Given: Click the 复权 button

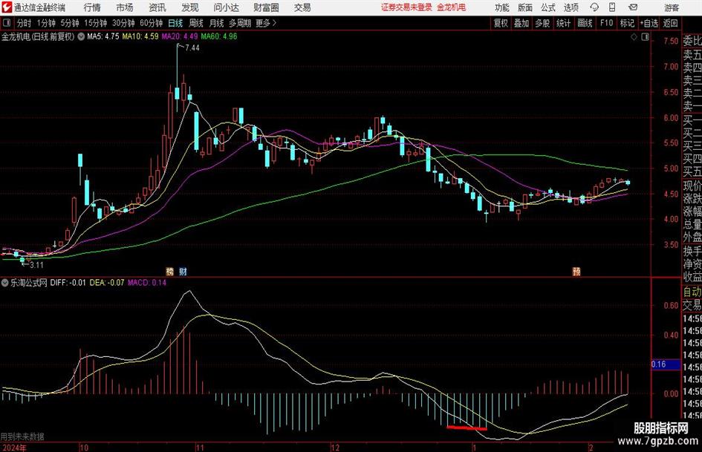Looking at the screenshot, I should [501, 23].
